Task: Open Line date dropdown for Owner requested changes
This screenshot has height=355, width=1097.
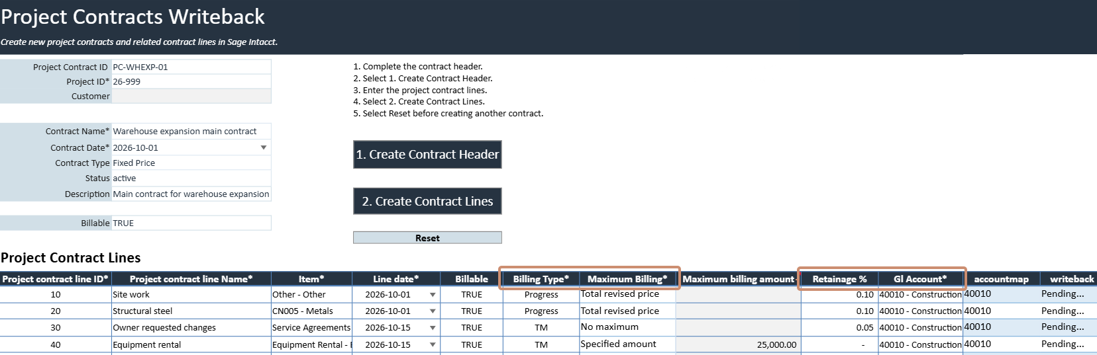Action: point(433,328)
